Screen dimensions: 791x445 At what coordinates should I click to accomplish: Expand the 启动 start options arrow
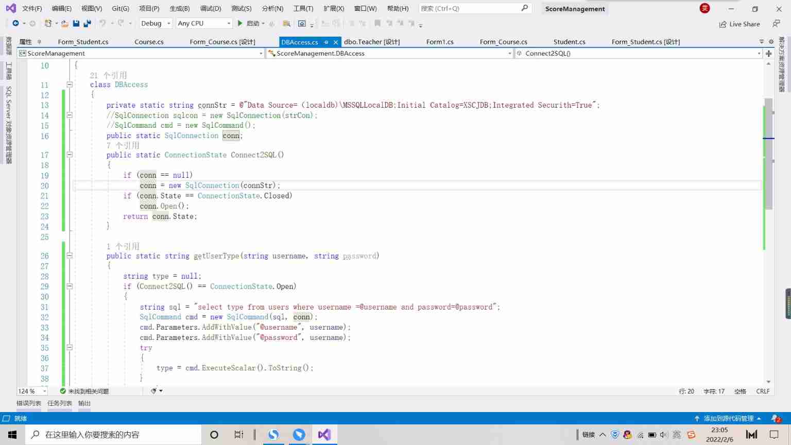tap(263, 23)
